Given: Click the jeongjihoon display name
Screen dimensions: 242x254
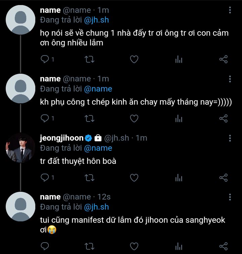Looking at the screenshot, I should (x=62, y=138).
